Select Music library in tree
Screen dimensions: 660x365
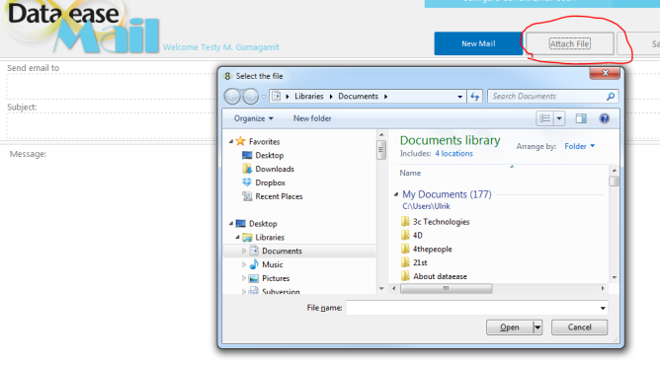[273, 264]
